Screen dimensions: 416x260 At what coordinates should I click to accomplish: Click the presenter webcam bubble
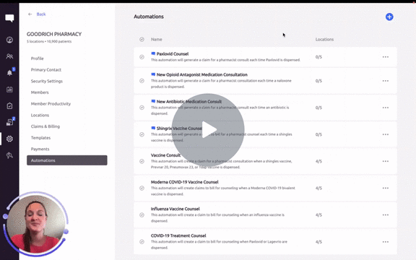(36, 224)
